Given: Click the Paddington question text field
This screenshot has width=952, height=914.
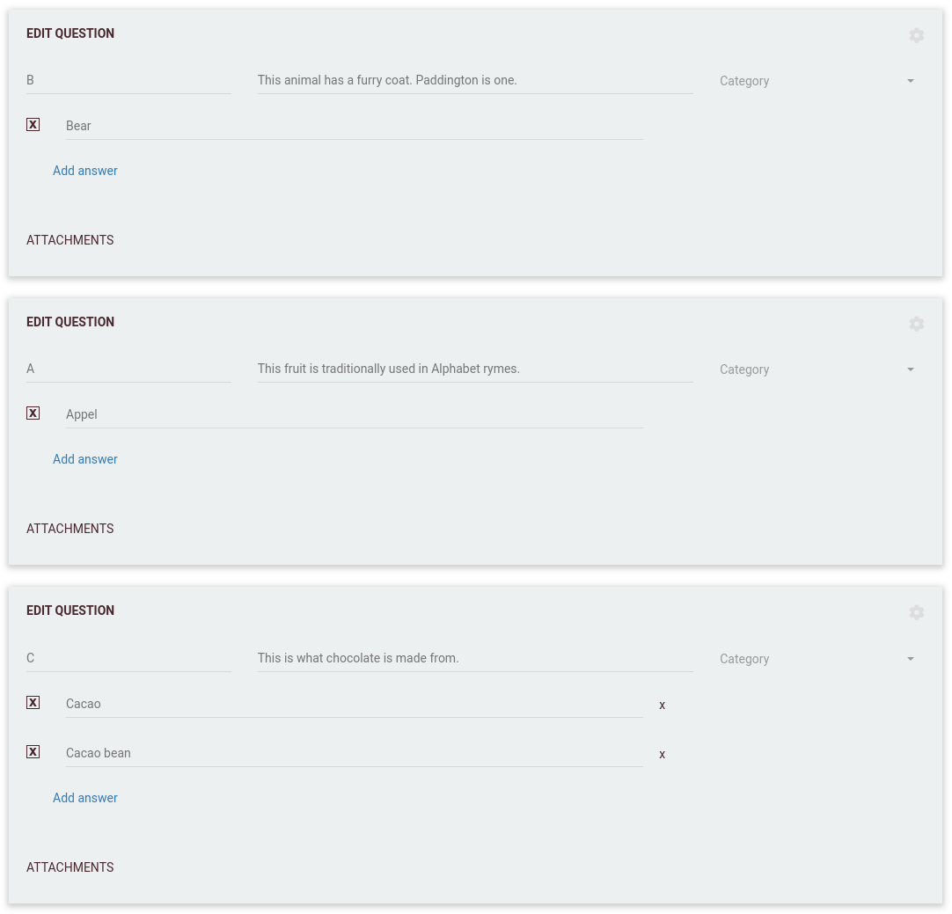Looking at the screenshot, I should click(474, 80).
